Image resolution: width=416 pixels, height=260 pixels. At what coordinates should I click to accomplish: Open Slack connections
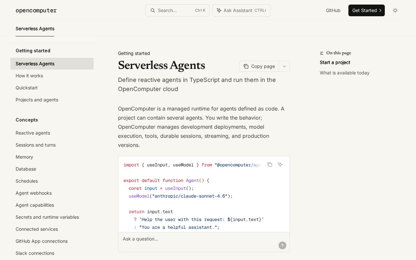pos(52,253)
